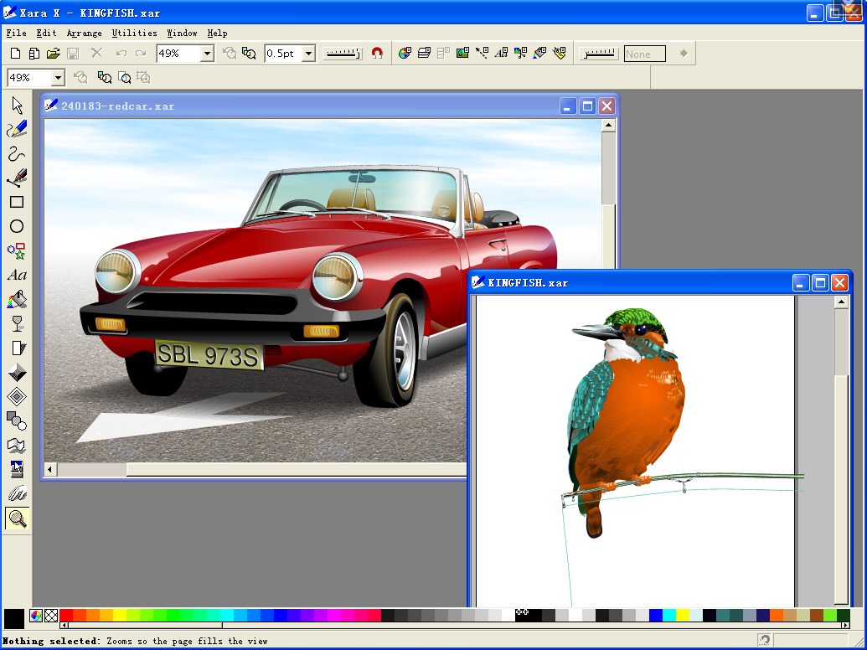Click scroll up arrow in KINGFISH window
The height and width of the screenshot is (650, 867).
(841, 302)
